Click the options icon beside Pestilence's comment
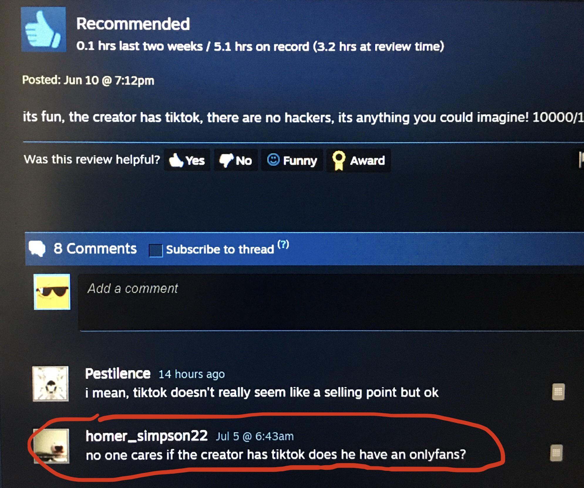Image resolution: width=584 pixels, height=488 pixels. (x=558, y=392)
